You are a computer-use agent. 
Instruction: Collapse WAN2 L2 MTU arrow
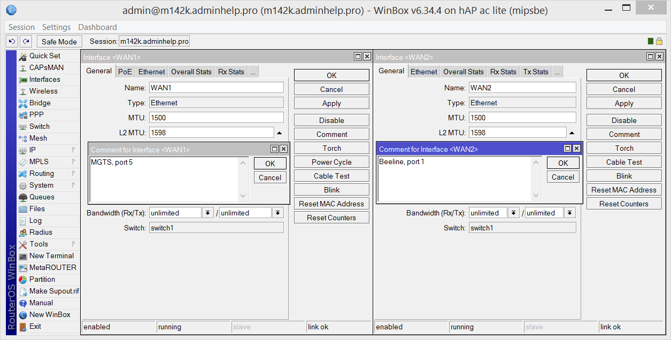(x=572, y=133)
